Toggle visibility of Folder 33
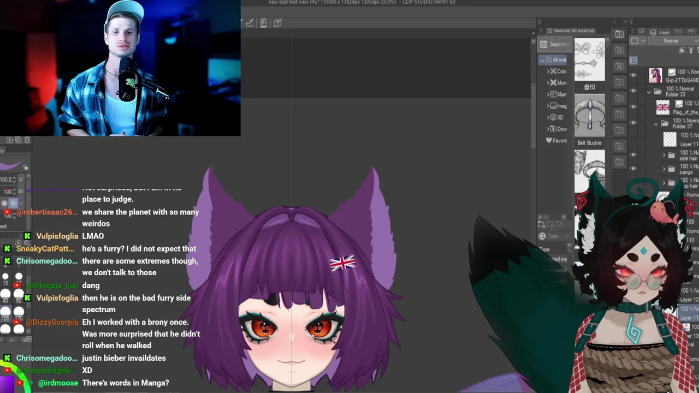Viewport: 699px width, 393px height. pos(633,91)
